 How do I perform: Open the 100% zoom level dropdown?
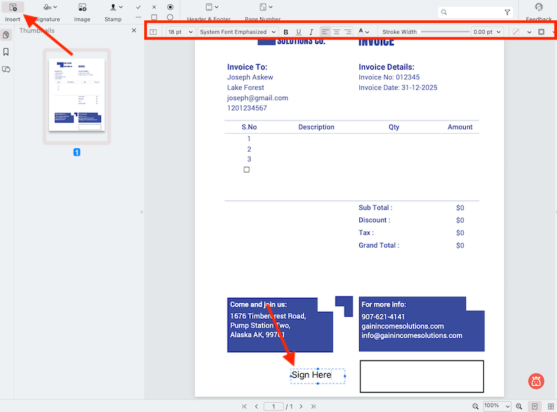[x=497, y=406]
